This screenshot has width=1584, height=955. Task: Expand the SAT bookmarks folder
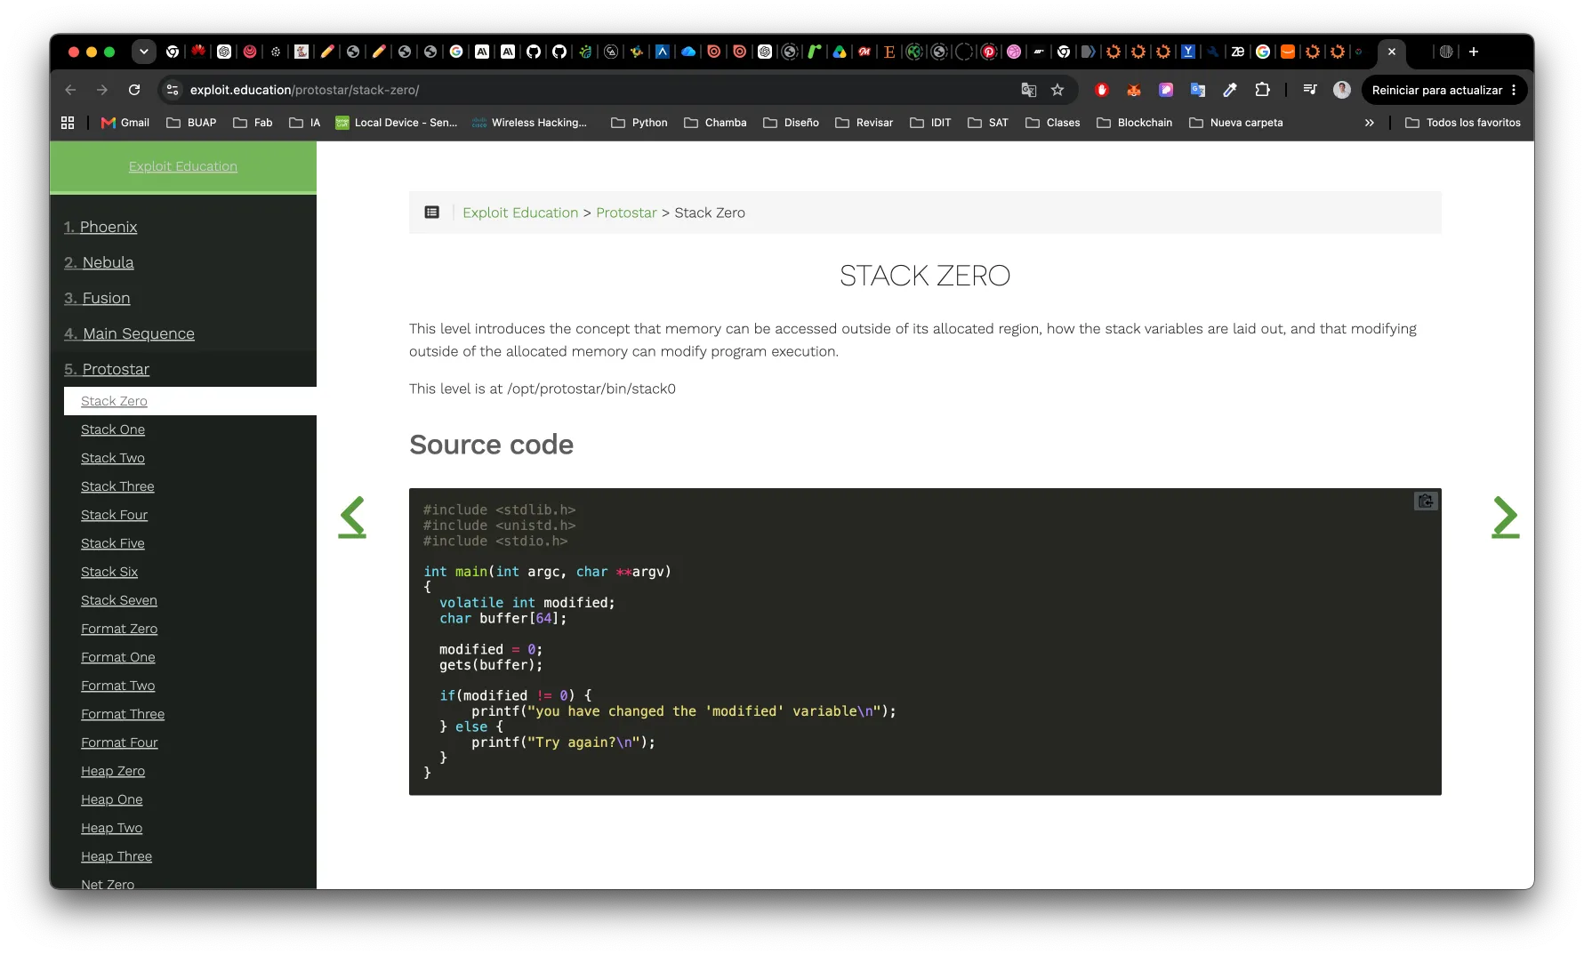[x=988, y=123]
